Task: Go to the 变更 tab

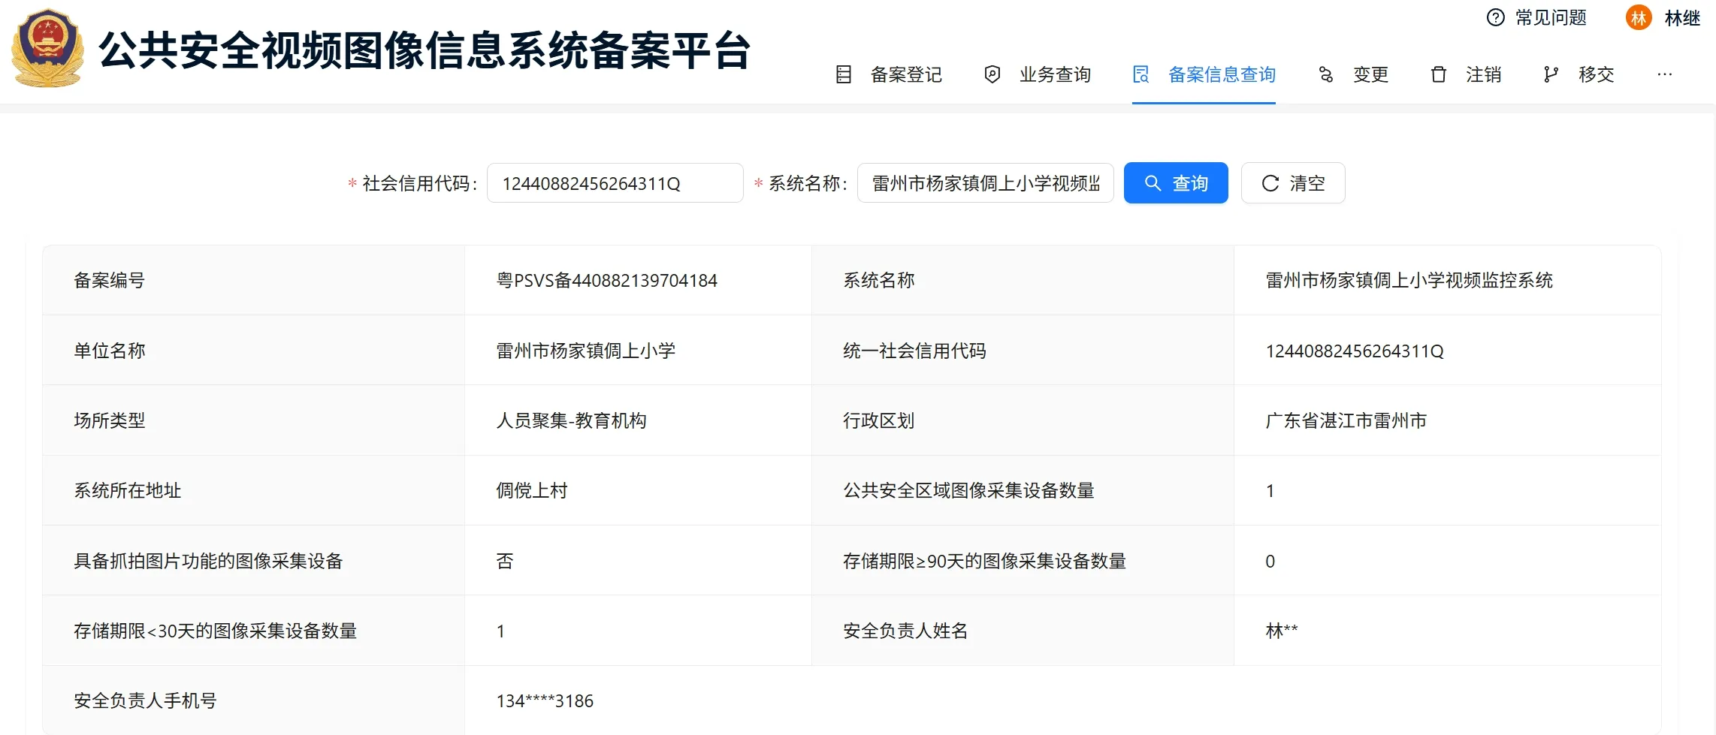Action: 1354,74
